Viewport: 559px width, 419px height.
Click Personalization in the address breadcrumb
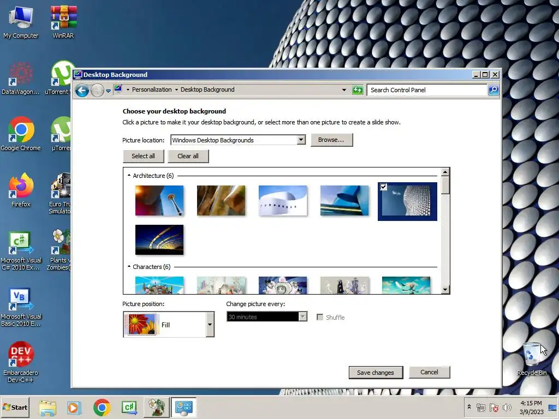point(152,89)
